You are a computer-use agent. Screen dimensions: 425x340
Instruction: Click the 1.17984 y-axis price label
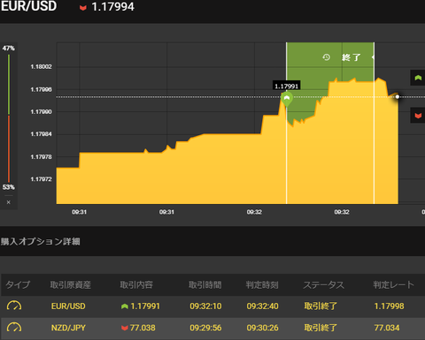tap(42, 134)
